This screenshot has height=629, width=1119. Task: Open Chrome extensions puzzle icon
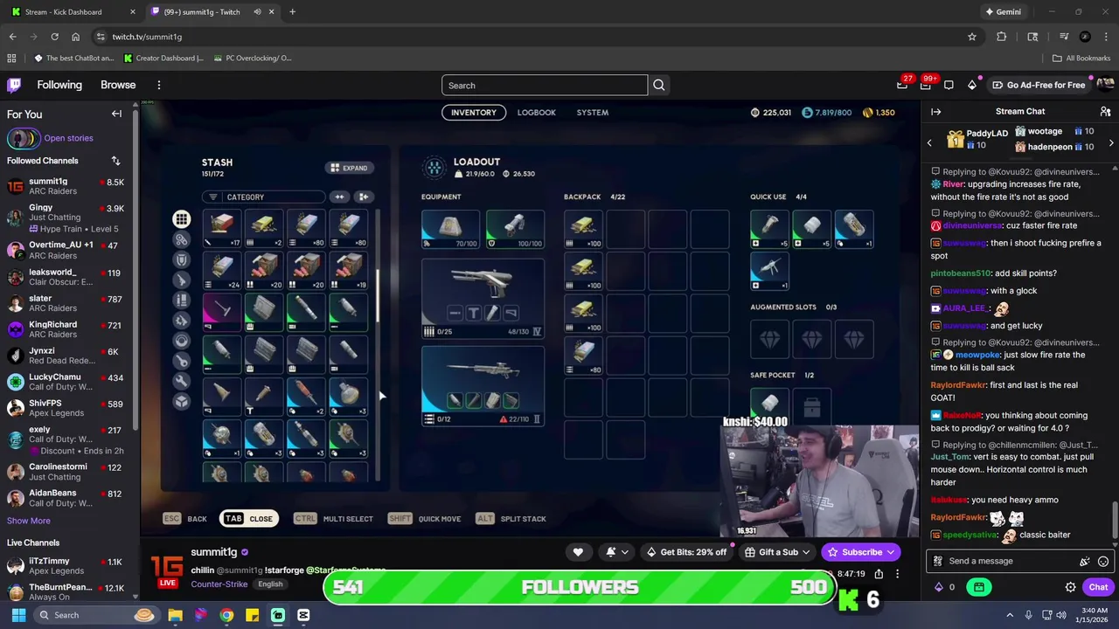(1002, 37)
